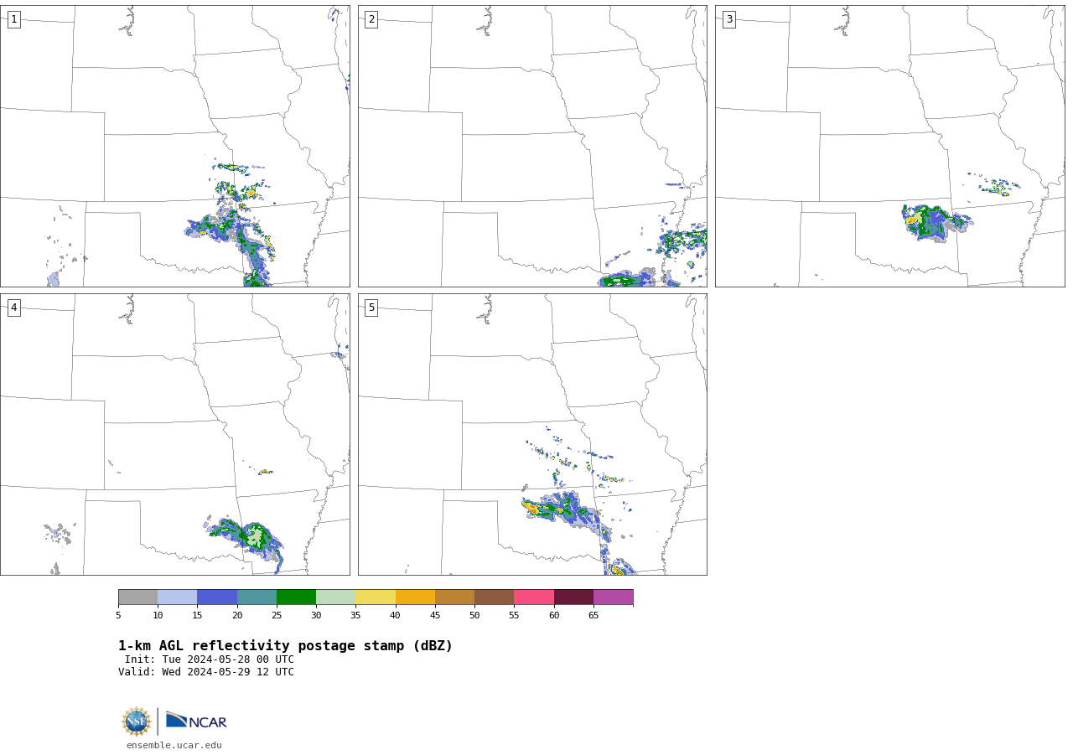Screen dimensions: 1073x755
Task: Click the yellow 35-40 dBZ swatch
Action: tap(376, 597)
